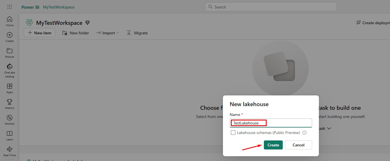This screenshot has height=161, width=390.
Task: Open the app launcher grid icon
Action: click(9, 7)
